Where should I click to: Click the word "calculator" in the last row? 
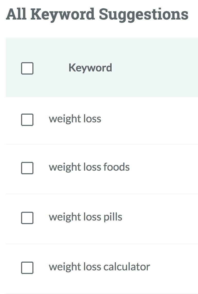pos(127,267)
